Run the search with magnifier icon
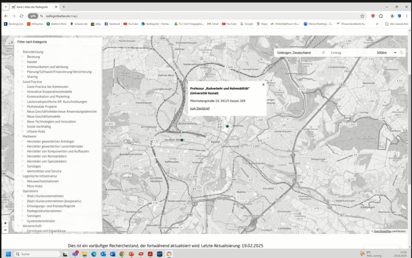This screenshot has width=412, height=258. [x=401, y=53]
